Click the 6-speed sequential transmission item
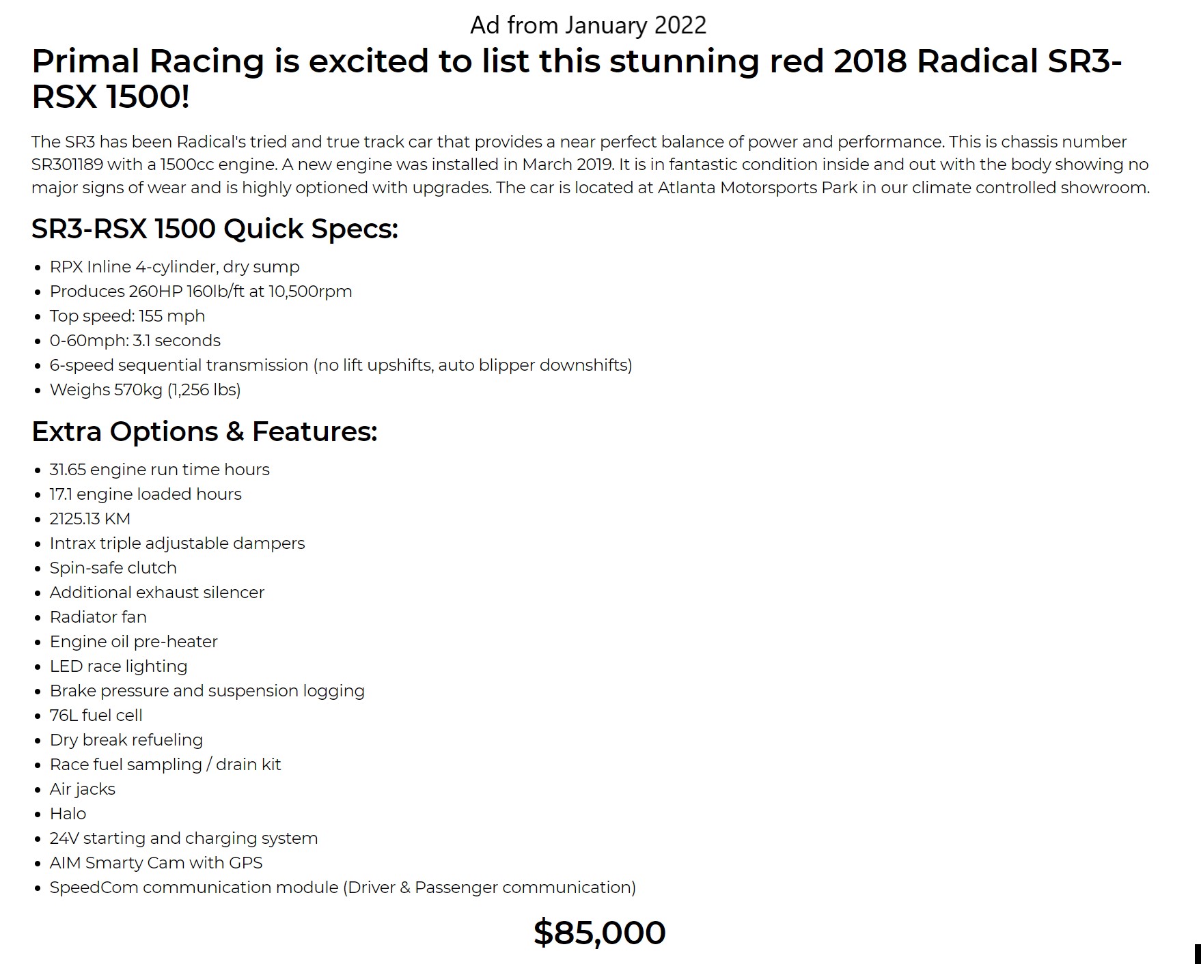The height and width of the screenshot is (964, 1201). 341,365
